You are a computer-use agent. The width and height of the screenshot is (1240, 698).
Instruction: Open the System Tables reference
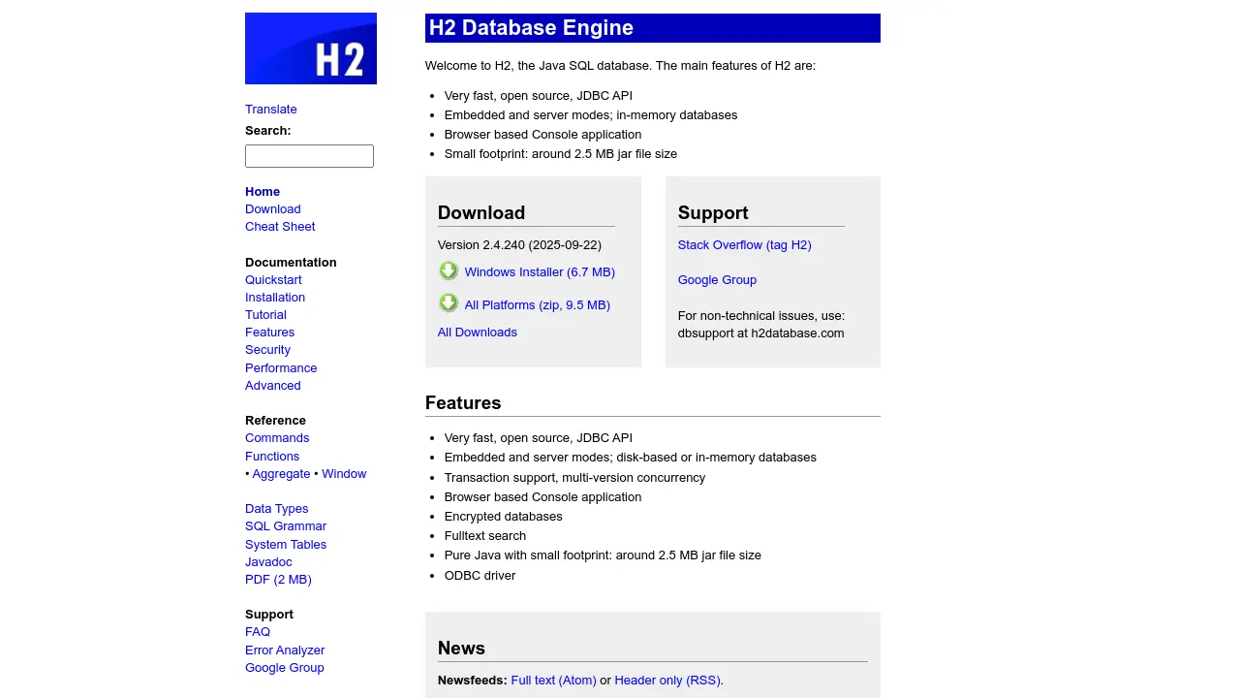click(x=286, y=545)
